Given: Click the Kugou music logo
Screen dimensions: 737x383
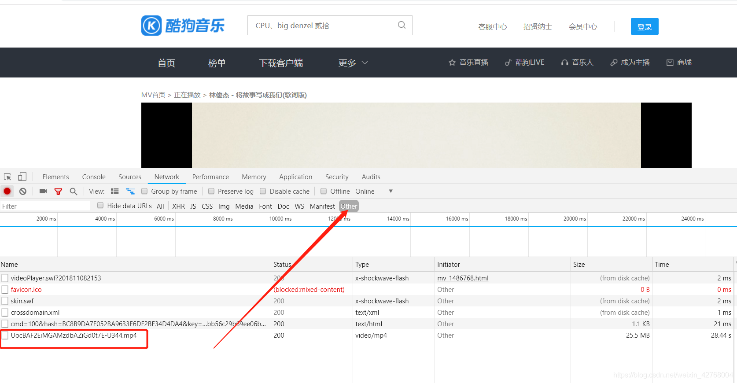Looking at the screenshot, I should click(x=183, y=26).
